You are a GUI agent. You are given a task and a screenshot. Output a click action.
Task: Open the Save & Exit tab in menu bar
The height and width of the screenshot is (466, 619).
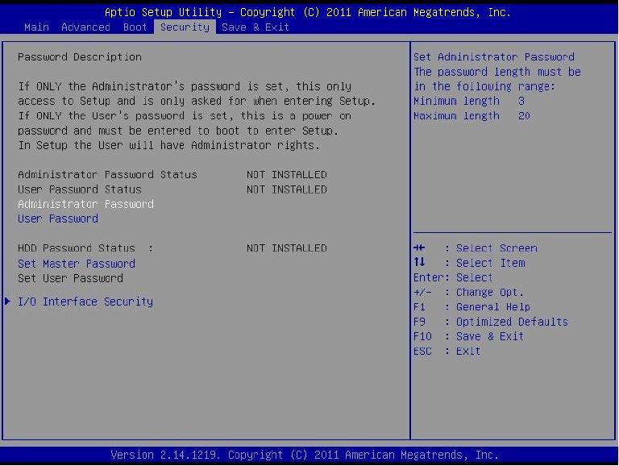pos(255,27)
